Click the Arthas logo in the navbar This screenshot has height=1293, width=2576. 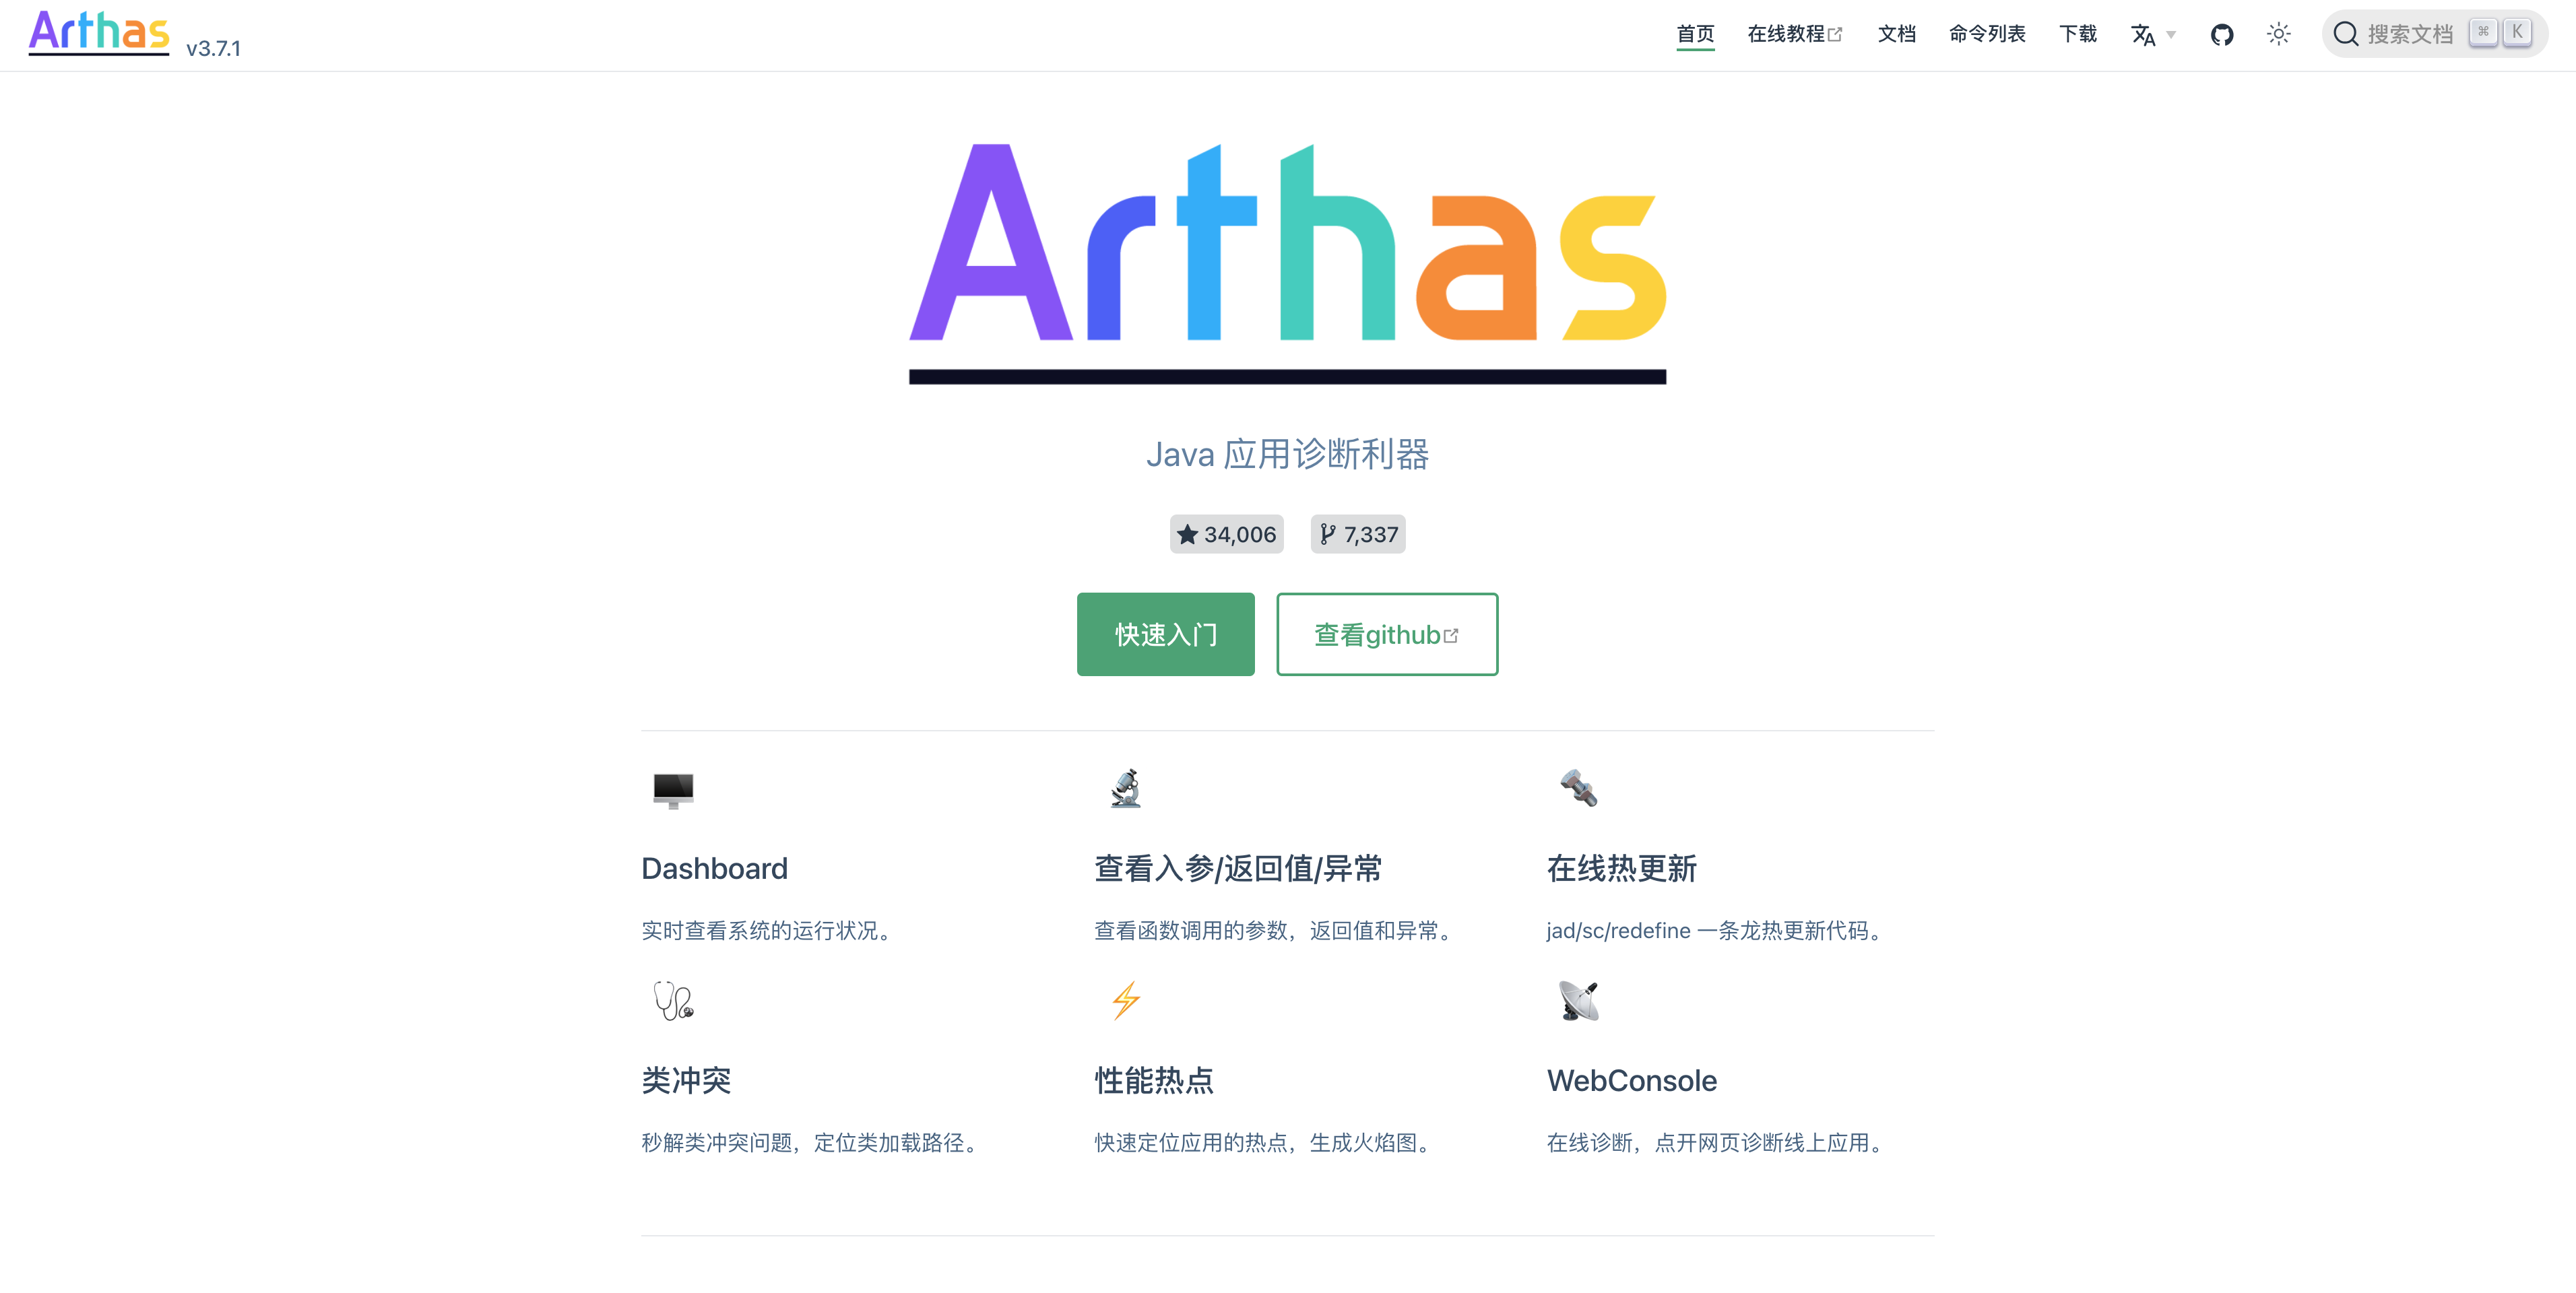click(x=99, y=32)
